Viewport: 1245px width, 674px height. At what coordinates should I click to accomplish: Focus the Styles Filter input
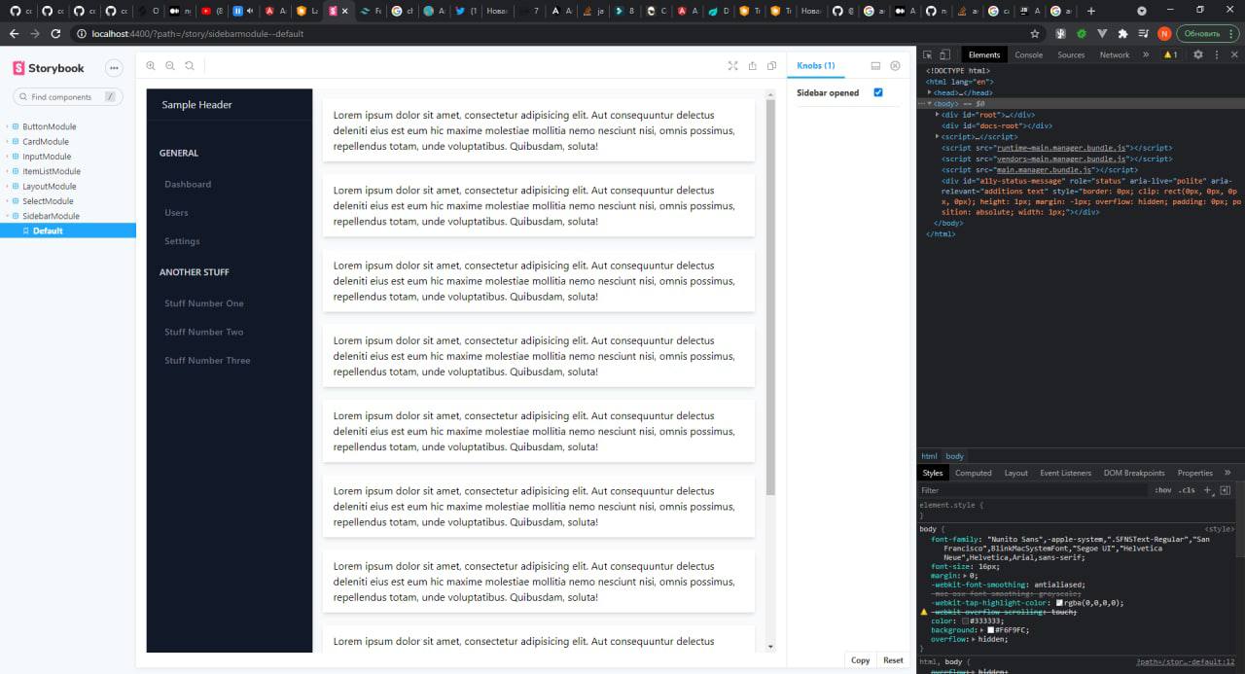click(x=1031, y=490)
